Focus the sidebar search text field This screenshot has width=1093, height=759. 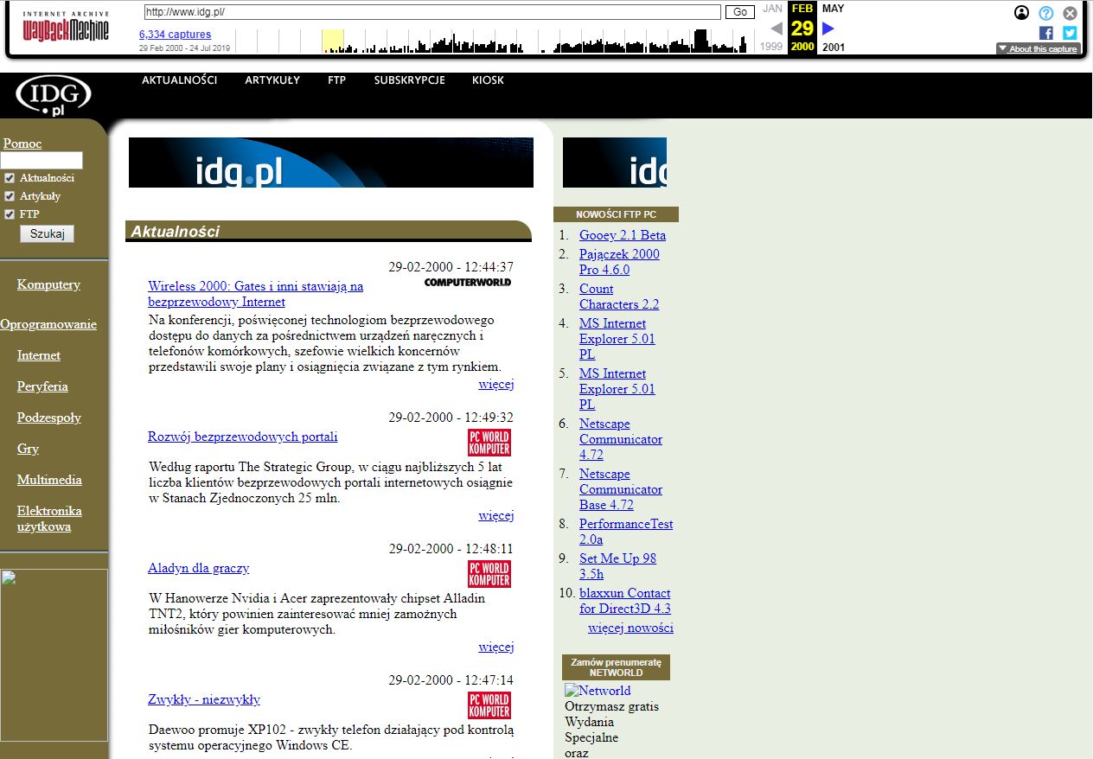coord(42,160)
